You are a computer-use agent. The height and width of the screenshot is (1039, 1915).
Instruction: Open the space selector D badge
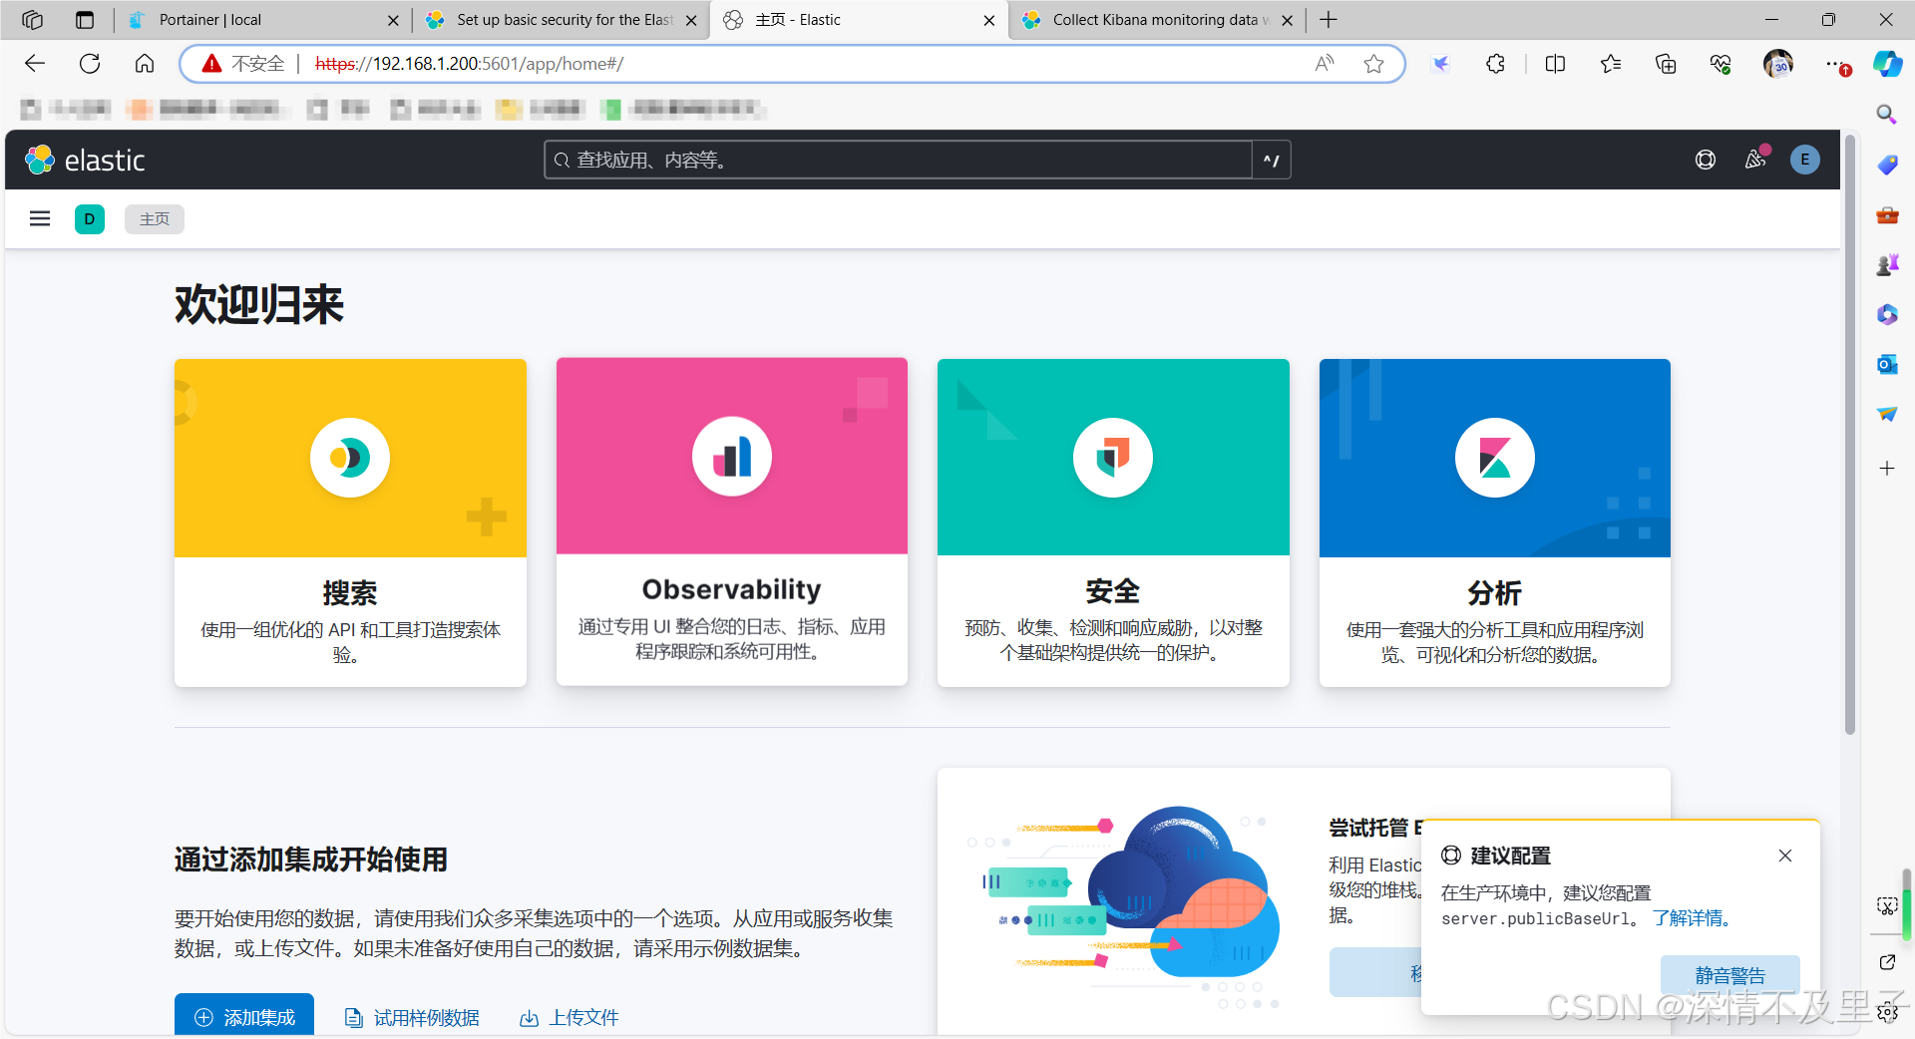click(x=90, y=219)
